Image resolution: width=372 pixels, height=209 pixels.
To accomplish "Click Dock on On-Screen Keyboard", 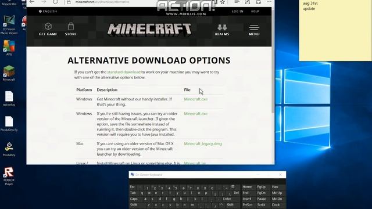I will (276, 205).
